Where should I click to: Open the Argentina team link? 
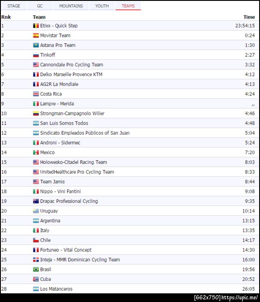(x=50, y=221)
